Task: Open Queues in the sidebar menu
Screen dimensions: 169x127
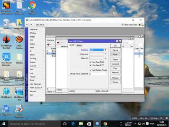Action: pyautogui.click(x=33, y=66)
